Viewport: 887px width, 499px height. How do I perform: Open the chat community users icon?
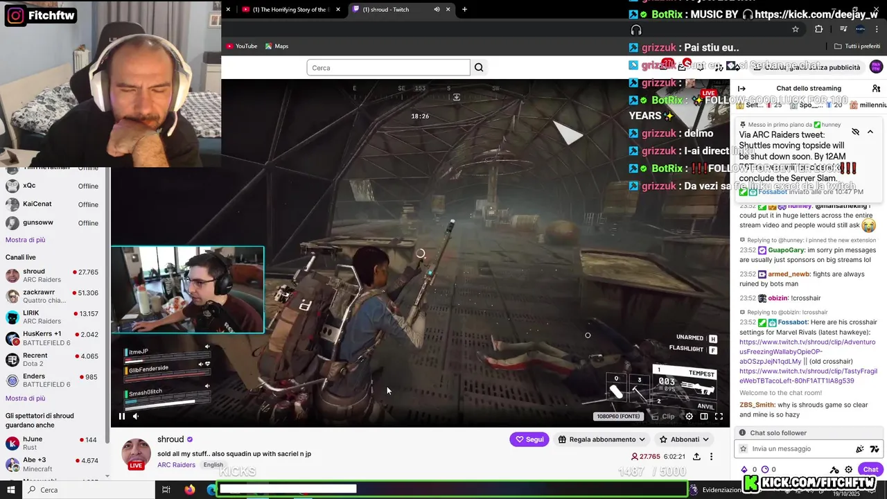(876, 89)
